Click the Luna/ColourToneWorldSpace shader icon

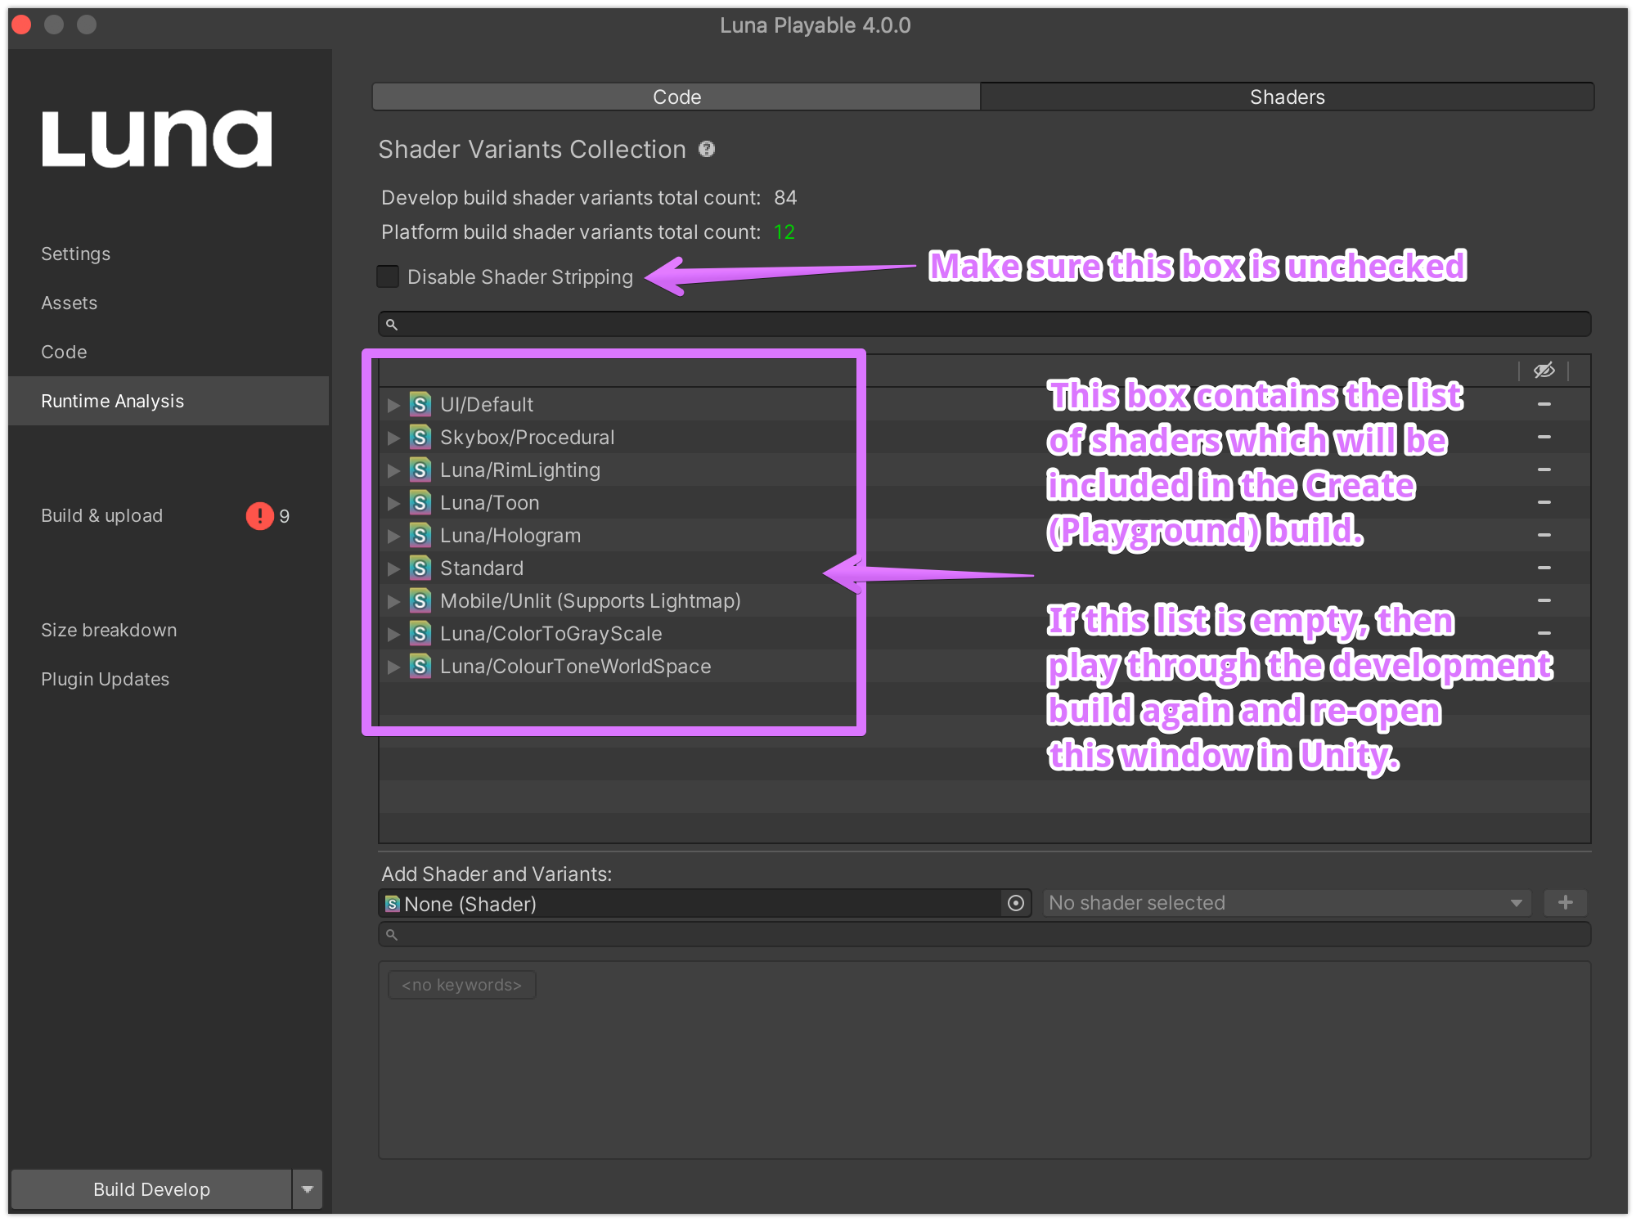tap(420, 666)
